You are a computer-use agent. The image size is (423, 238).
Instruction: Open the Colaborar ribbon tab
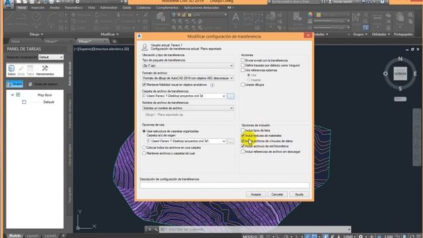(143, 8)
